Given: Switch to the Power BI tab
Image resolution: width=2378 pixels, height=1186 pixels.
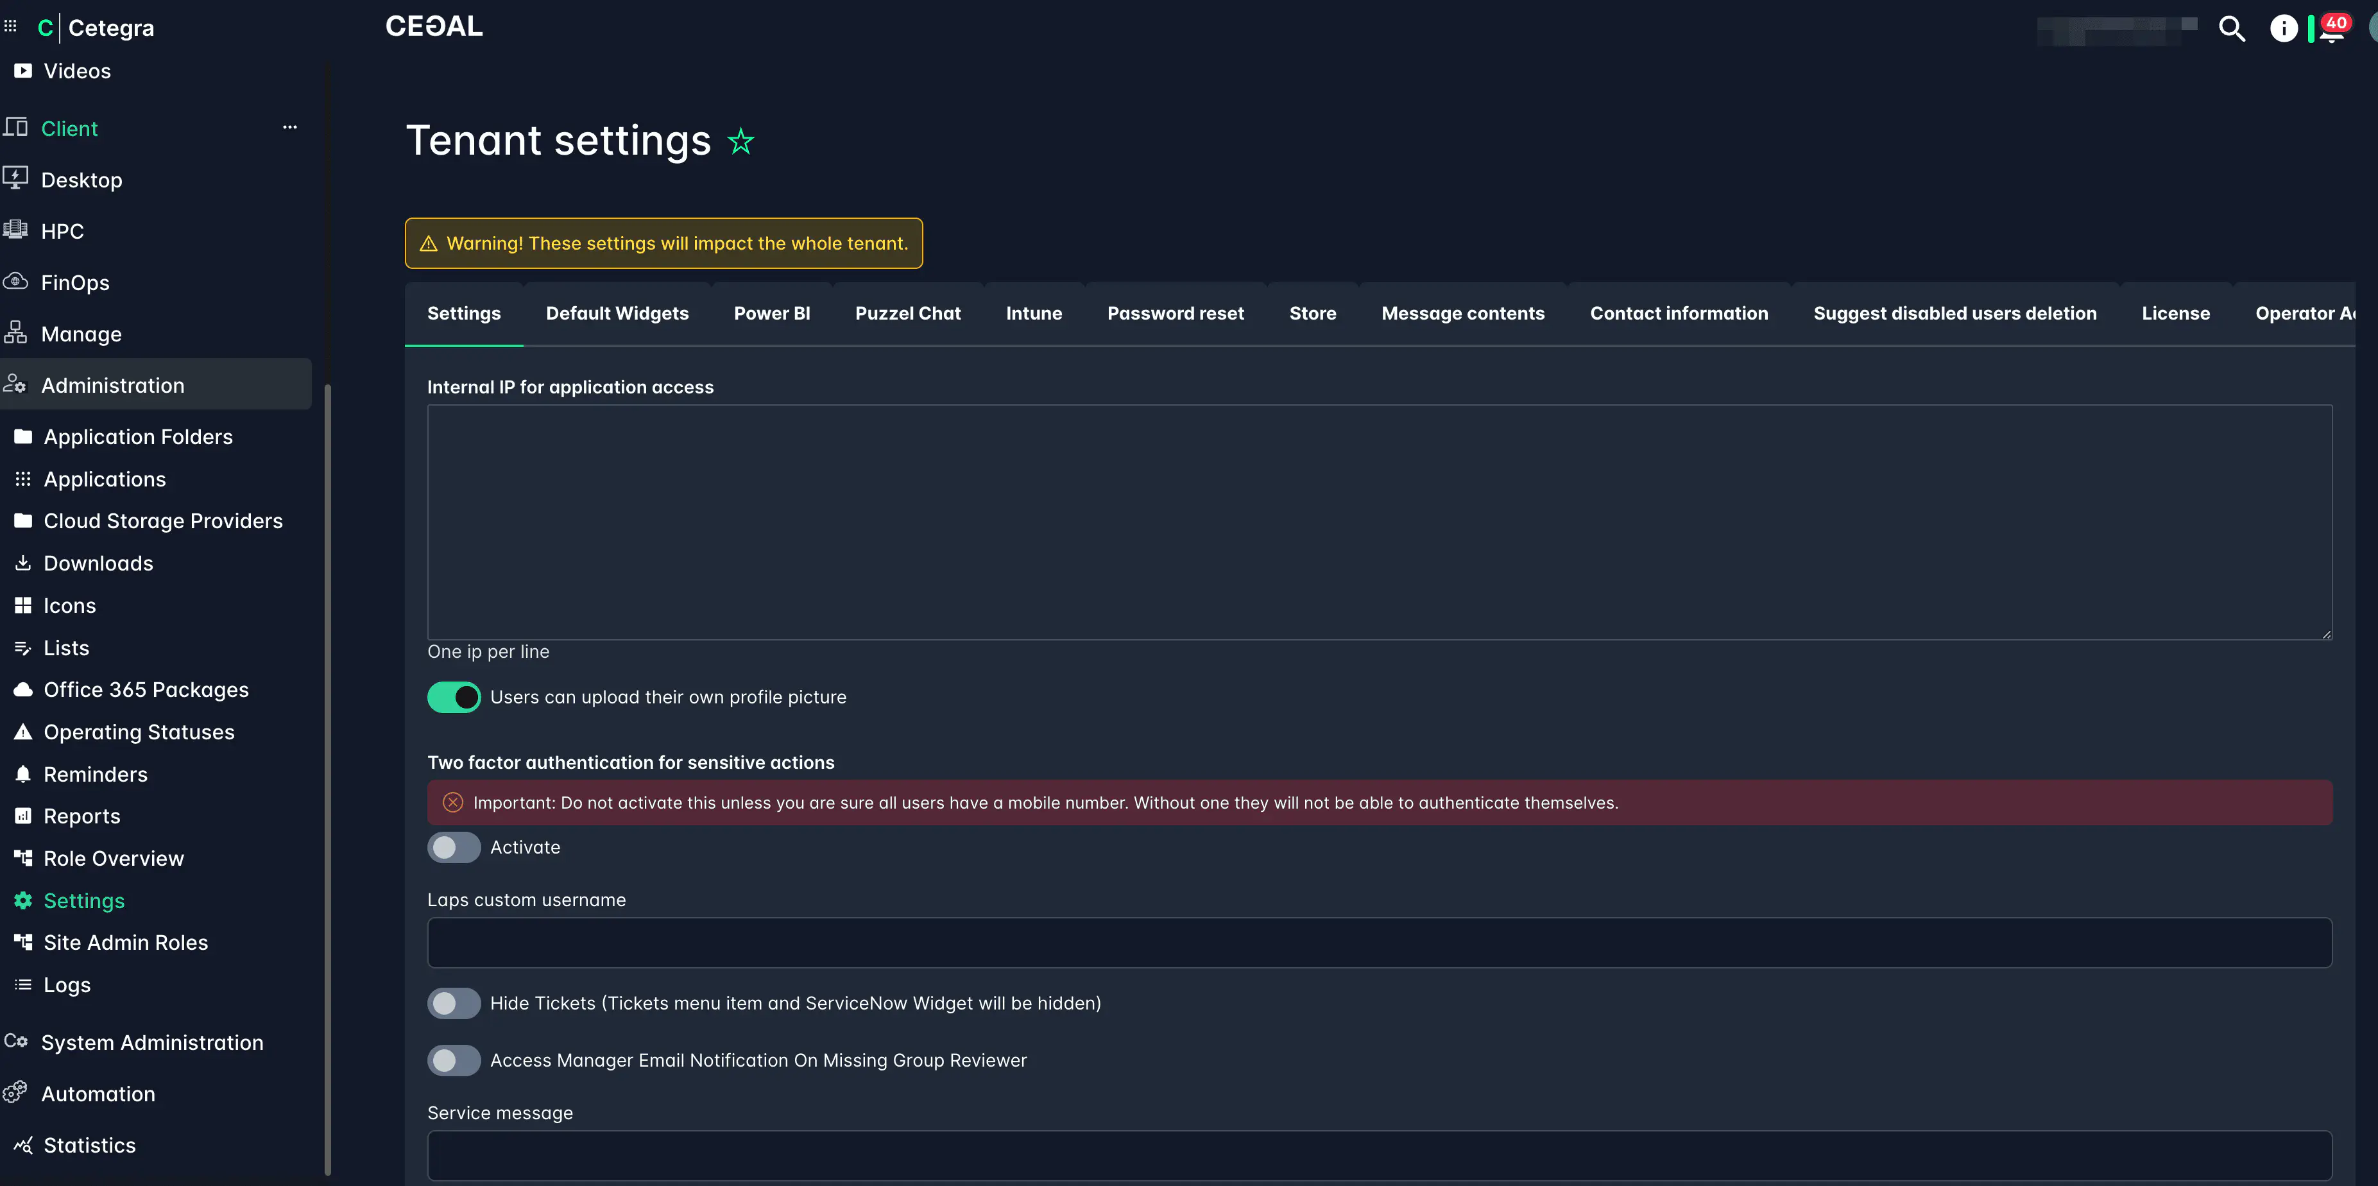Looking at the screenshot, I should tap(772, 313).
